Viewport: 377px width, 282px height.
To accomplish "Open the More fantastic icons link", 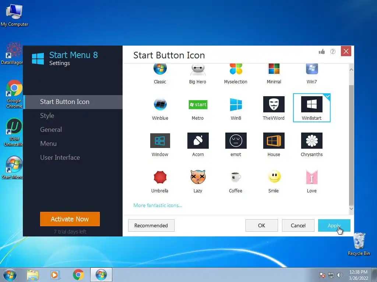I will click(x=158, y=205).
